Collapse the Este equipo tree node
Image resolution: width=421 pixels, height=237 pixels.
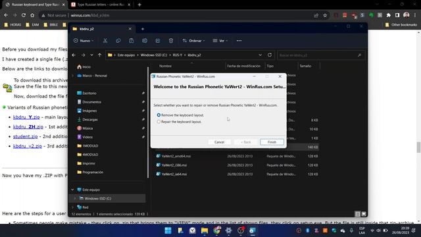click(72, 190)
